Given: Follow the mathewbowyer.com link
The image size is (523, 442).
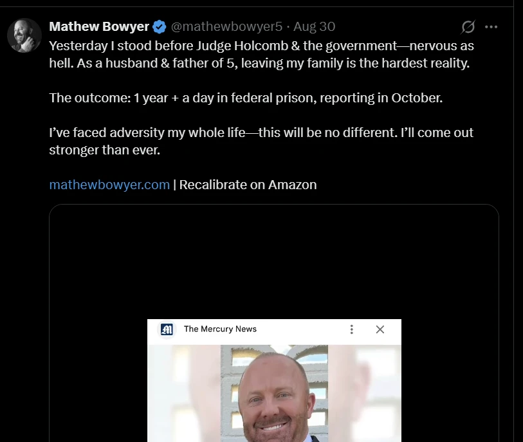Looking at the screenshot, I should [109, 185].
